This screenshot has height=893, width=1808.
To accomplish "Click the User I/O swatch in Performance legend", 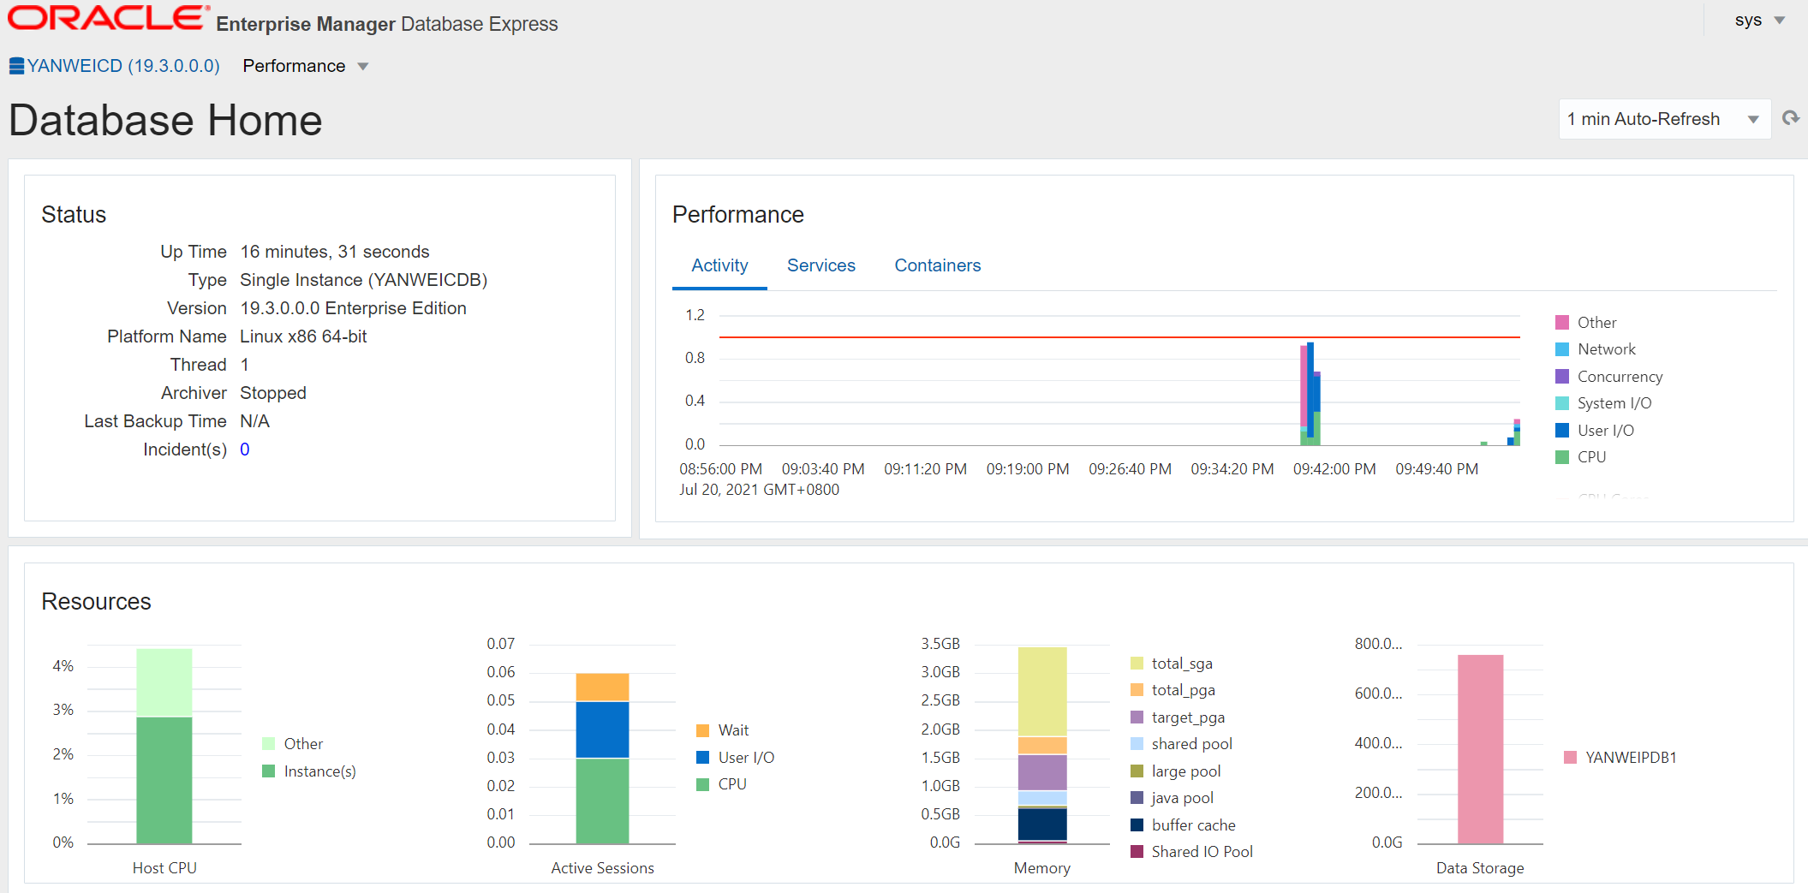I will coord(1562,431).
